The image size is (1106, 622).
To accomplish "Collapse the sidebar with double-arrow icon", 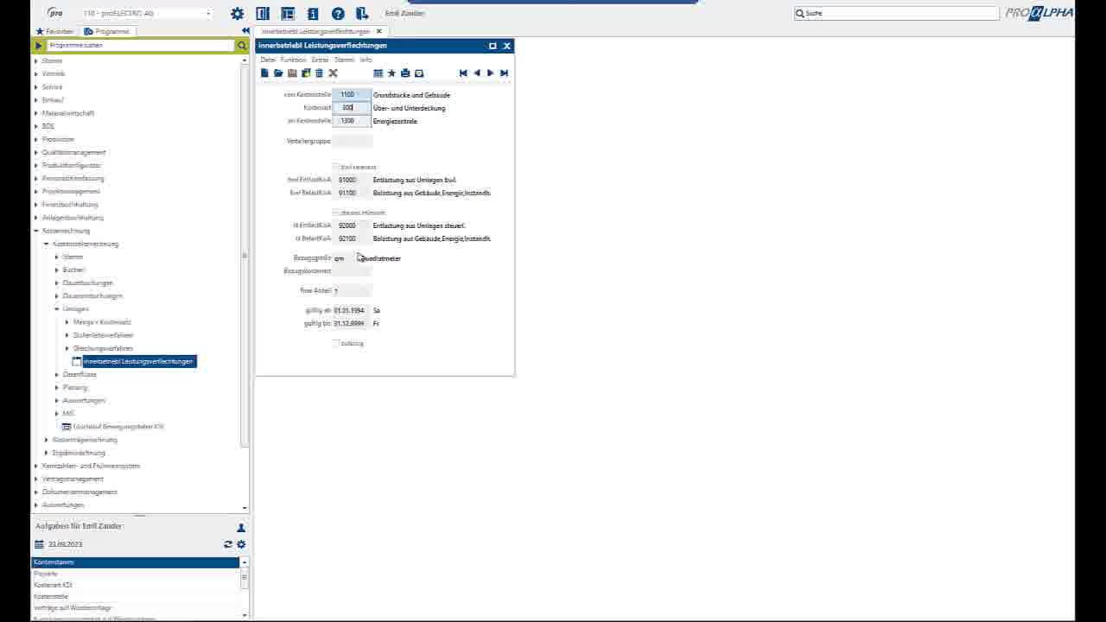I will (x=245, y=31).
